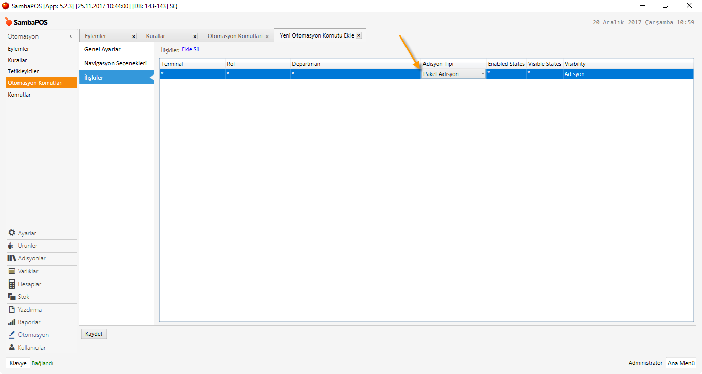Collapse the Otomasyon sidebar panel arrow

pos(71,36)
